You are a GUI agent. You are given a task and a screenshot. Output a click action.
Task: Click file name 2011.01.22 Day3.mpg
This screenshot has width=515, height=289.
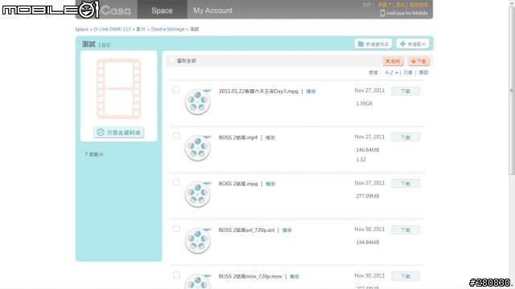(x=258, y=91)
